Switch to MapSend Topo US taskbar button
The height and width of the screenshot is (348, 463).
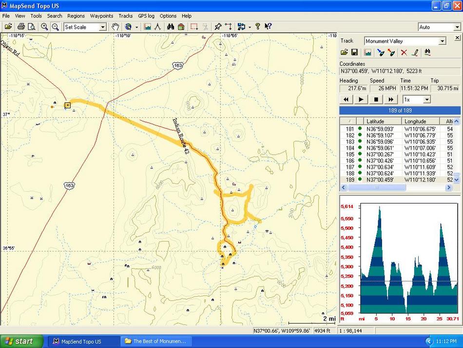tap(83, 342)
